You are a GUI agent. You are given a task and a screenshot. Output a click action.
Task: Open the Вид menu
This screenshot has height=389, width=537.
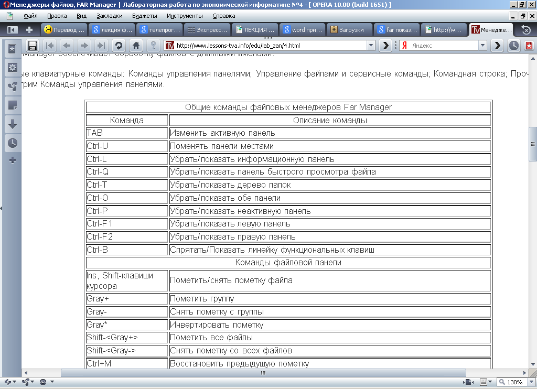81,16
